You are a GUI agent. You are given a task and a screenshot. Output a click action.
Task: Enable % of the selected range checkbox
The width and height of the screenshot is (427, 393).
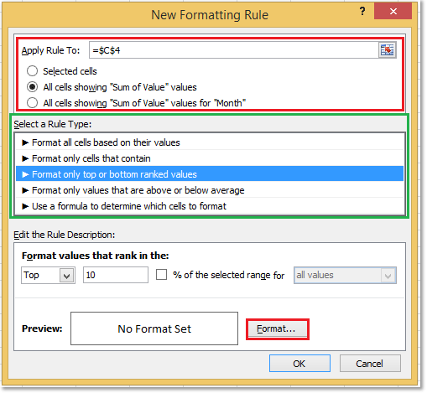(x=161, y=275)
